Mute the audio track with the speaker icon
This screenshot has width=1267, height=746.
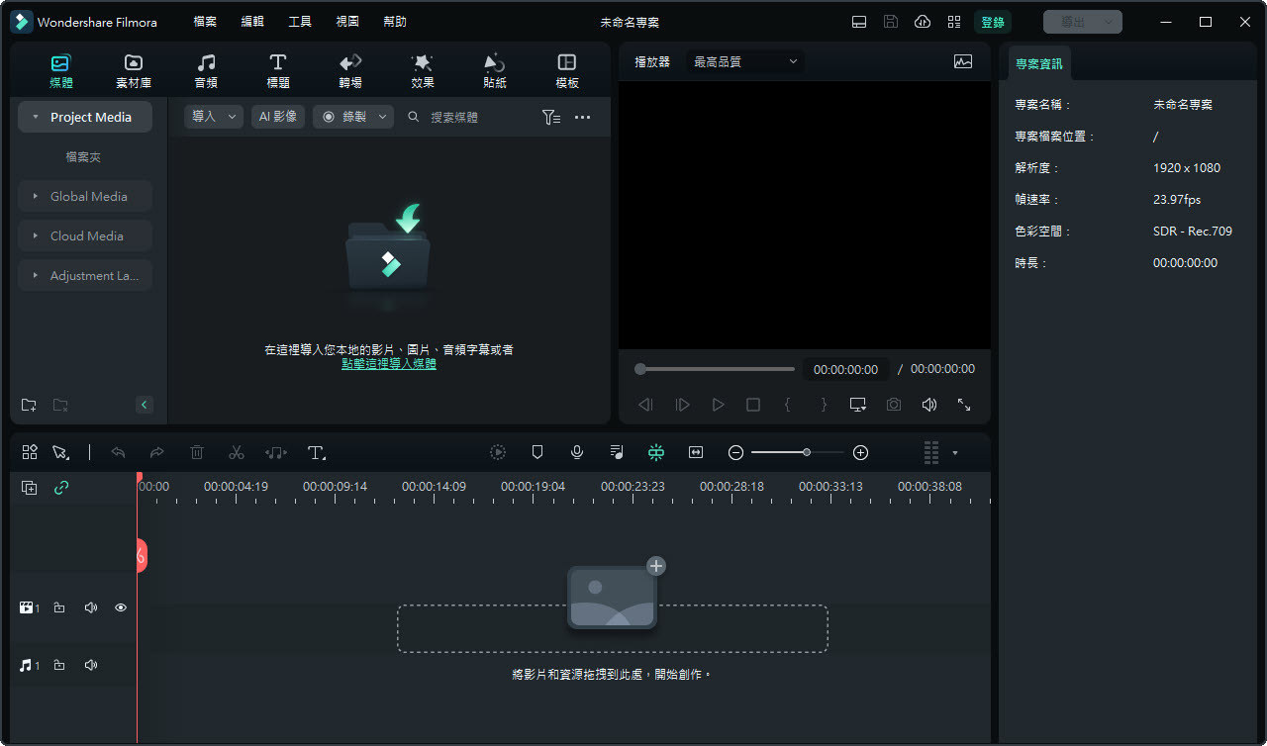(90, 665)
